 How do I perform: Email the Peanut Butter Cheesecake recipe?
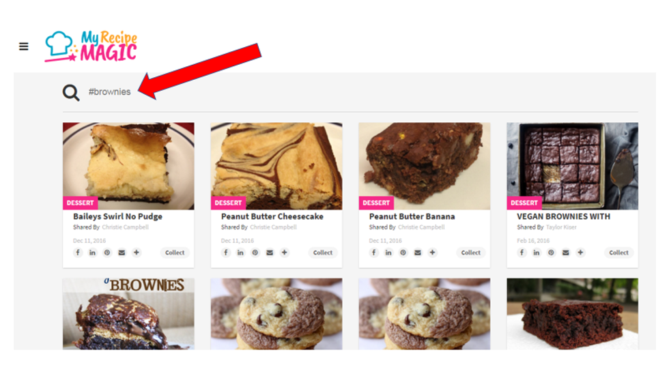pyautogui.click(x=270, y=252)
